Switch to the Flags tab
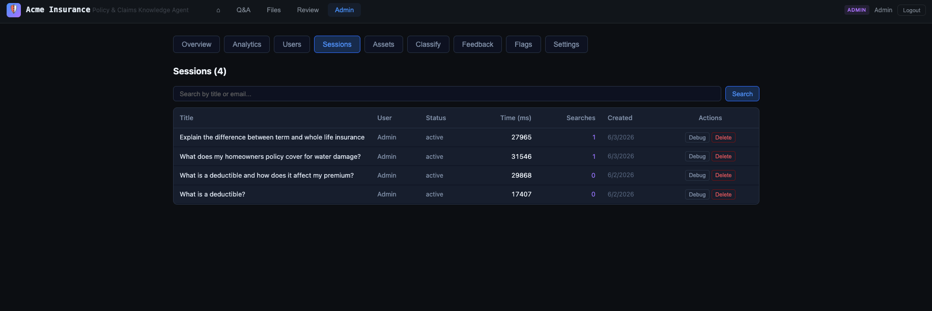Viewport: 932px width, 311px height. click(523, 44)
